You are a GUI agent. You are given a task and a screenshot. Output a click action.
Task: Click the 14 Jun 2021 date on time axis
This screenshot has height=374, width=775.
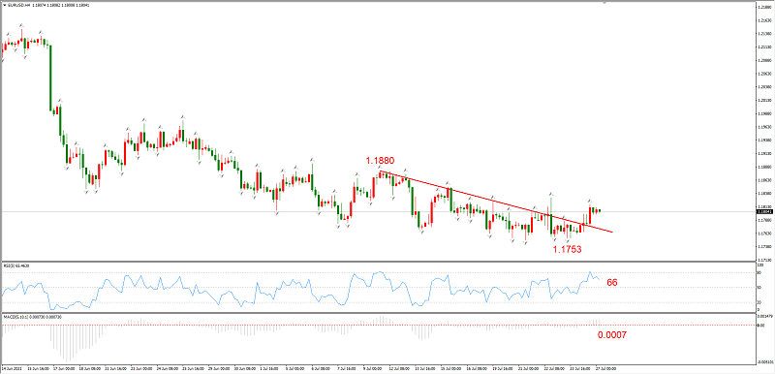[x=11, y=368]
